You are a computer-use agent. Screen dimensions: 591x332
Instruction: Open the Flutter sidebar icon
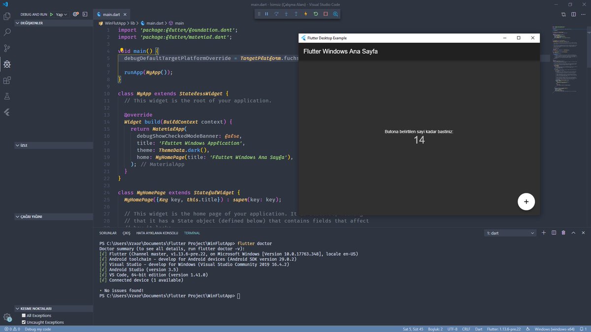(x=7, y=112)
